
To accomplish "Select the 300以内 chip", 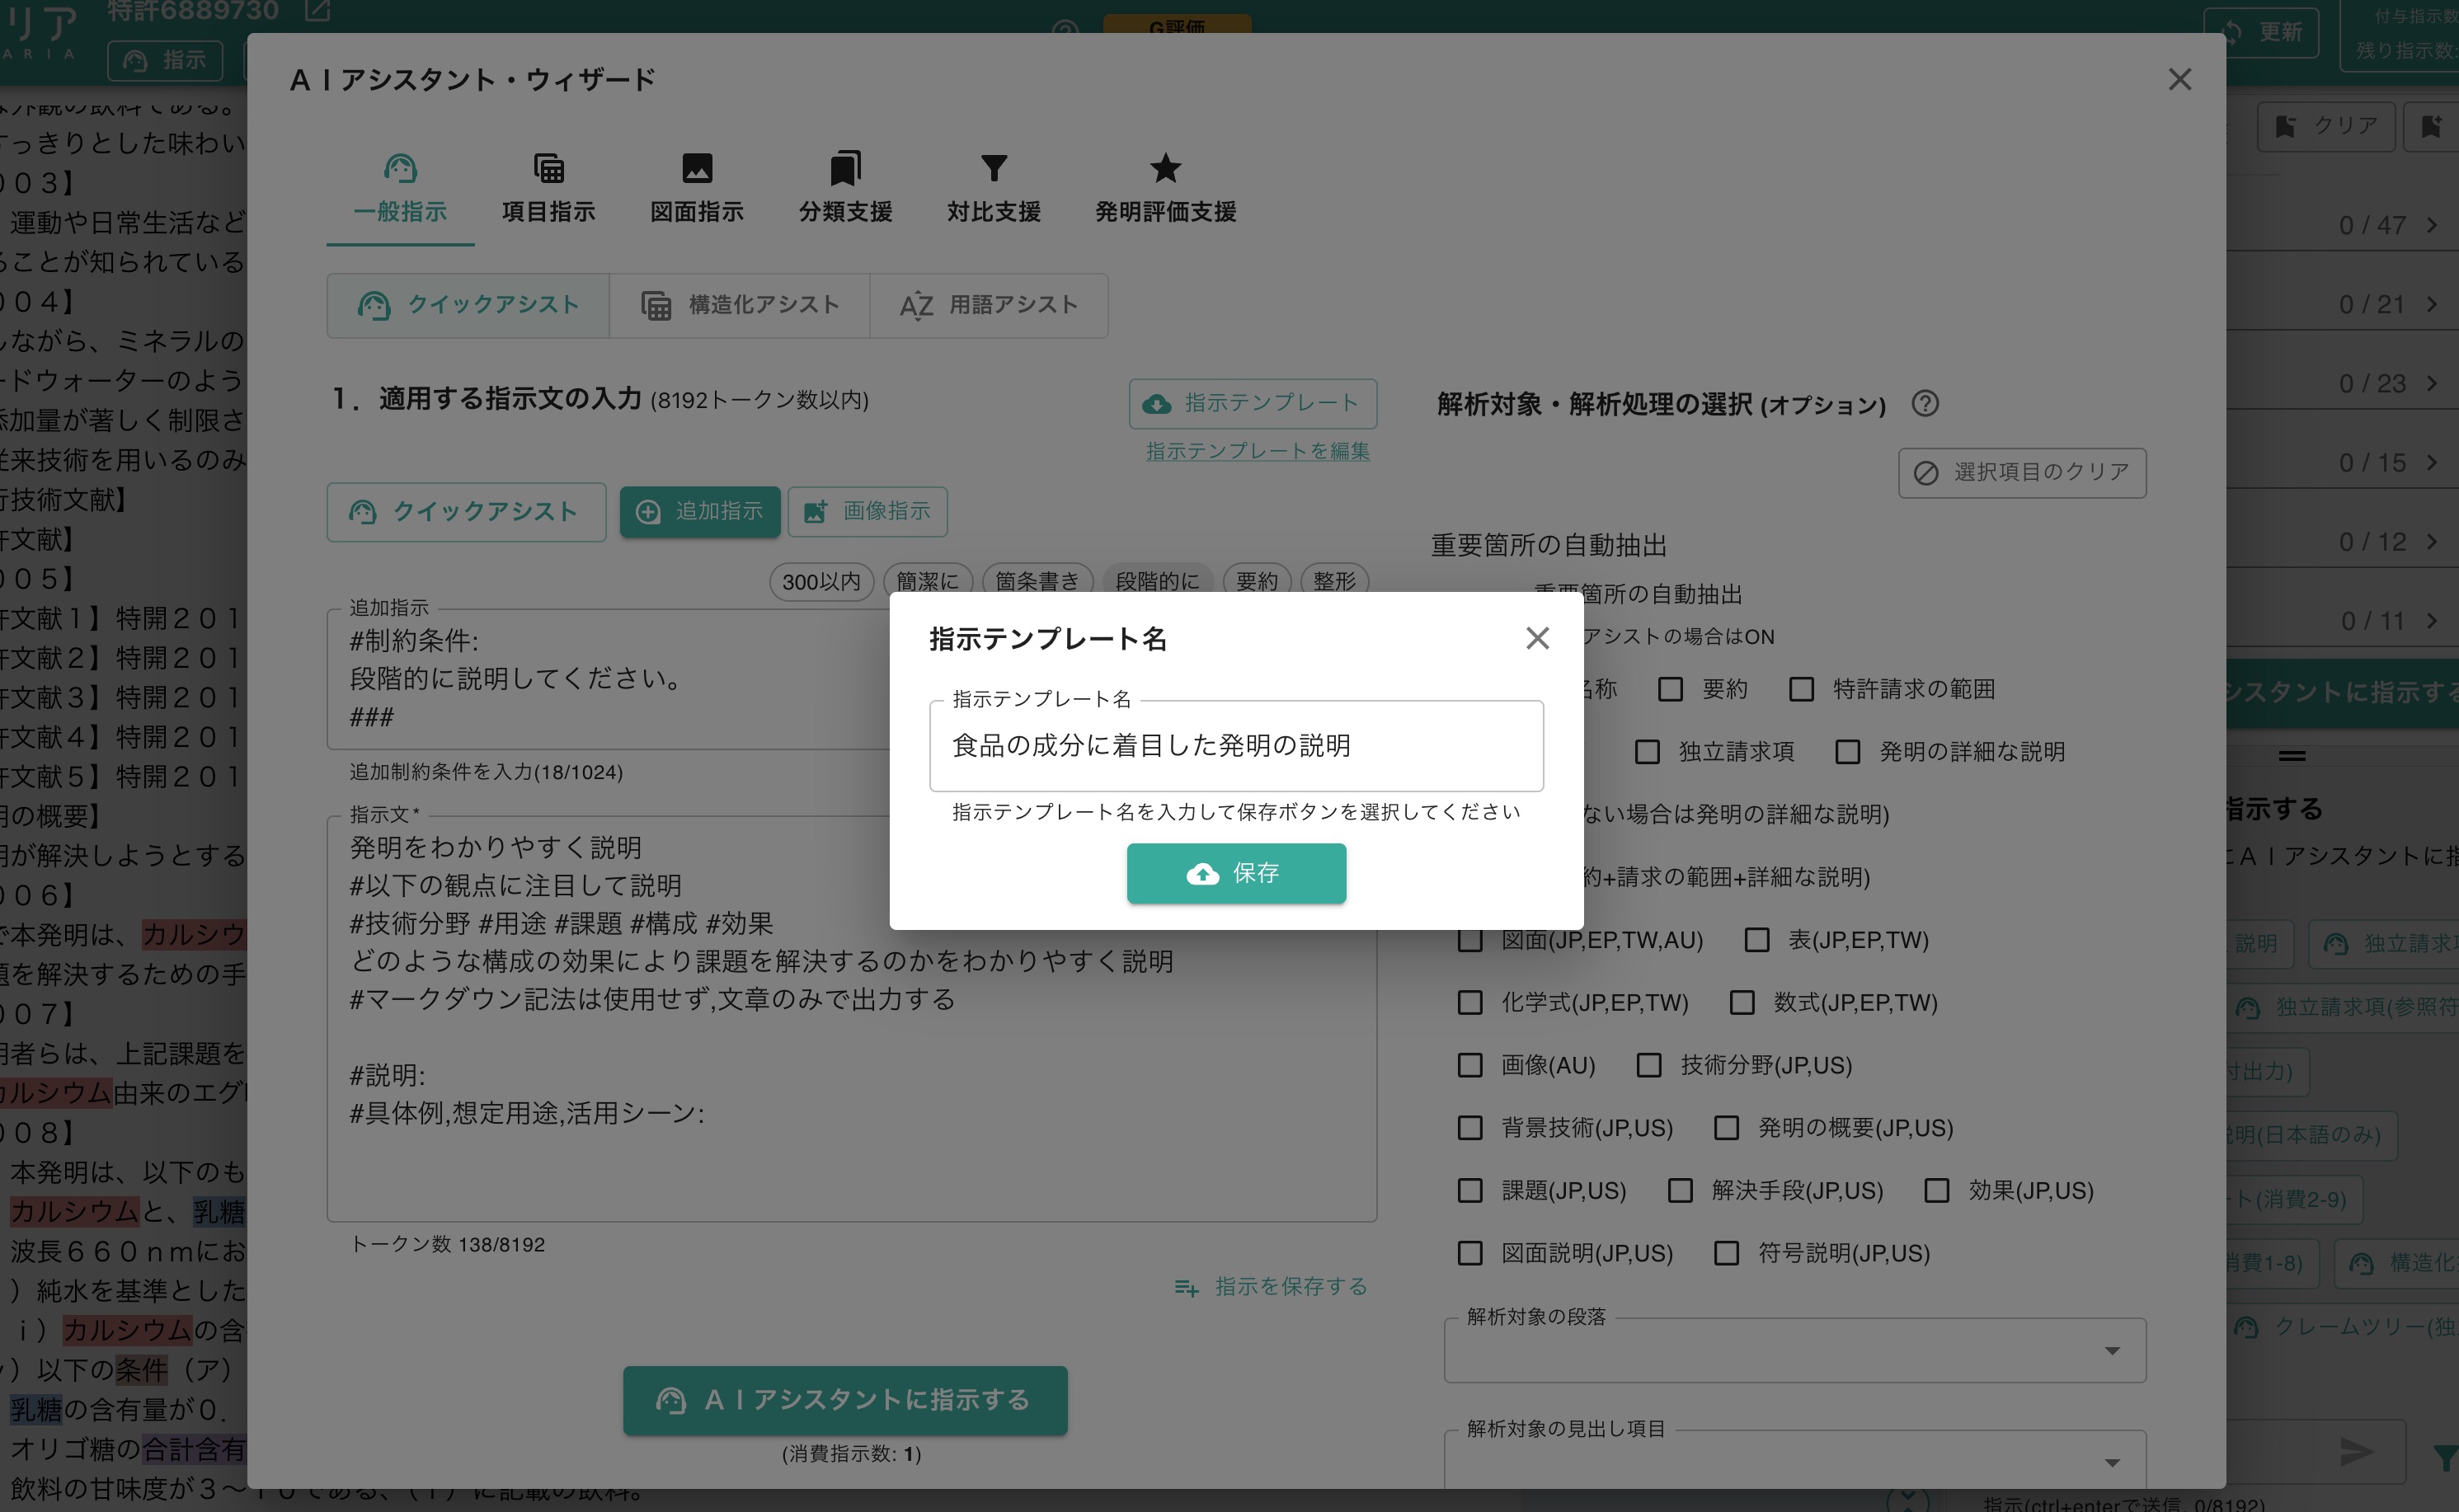I will pyautogui.click(x=821, y=581).
